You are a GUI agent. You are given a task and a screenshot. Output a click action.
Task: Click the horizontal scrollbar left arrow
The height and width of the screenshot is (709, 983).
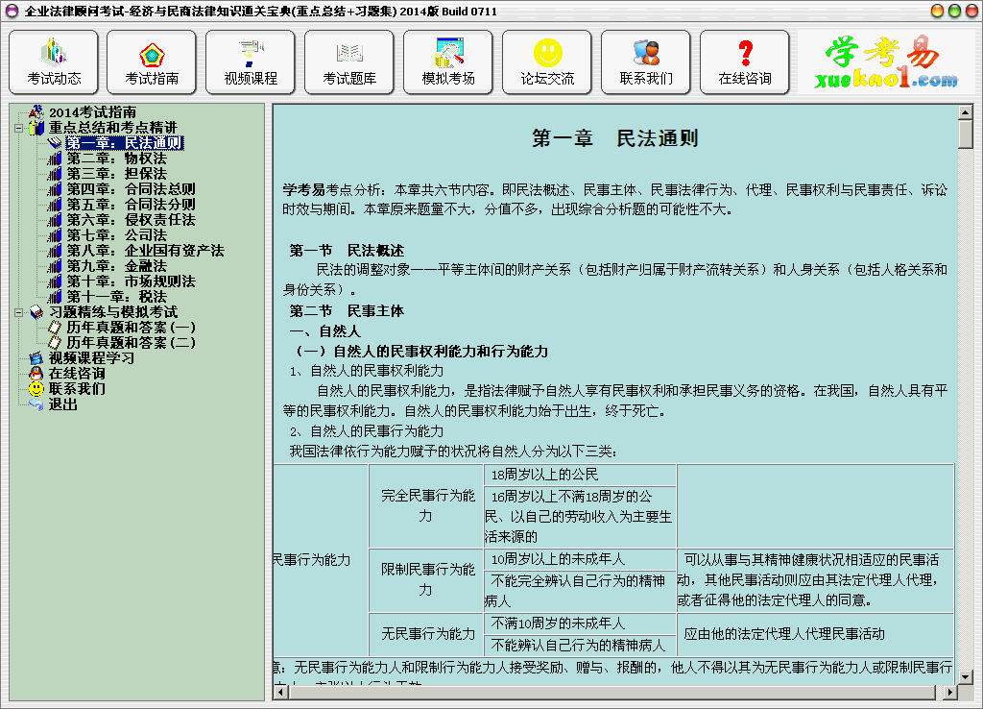click(x=281, y=692)
